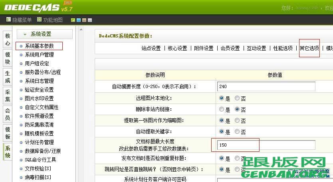The height and width of the screenshot is (182, 333).
Task: Open the 采集 side tab
Action: pos(8,96)
